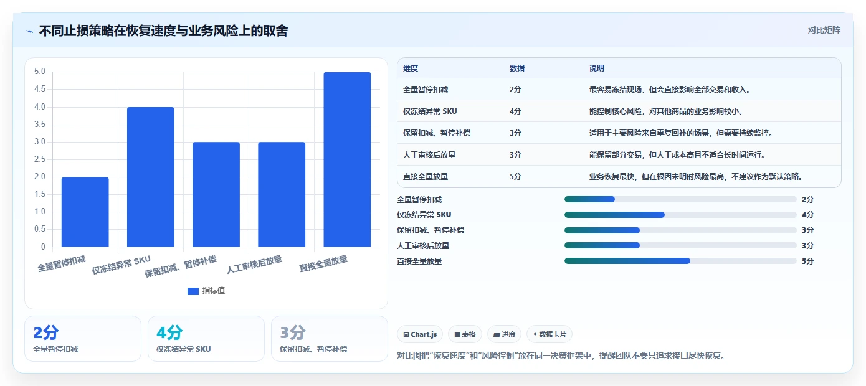
Task: Click the 对比矩阵 label in the header
Action: (x=824, y=30)
